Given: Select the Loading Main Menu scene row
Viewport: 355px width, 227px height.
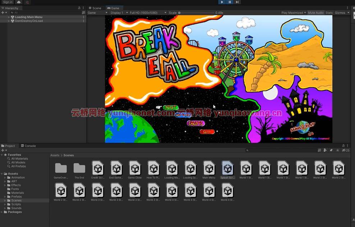Looking at the screenshot, I should pyautogui.click(x=43, y=17).
